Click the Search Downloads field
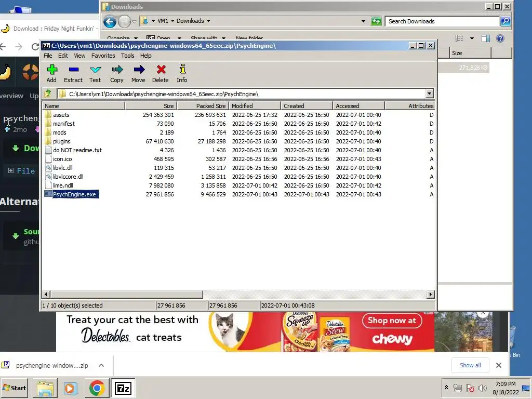This screenshot has width=532, height=399. [443, 21]
